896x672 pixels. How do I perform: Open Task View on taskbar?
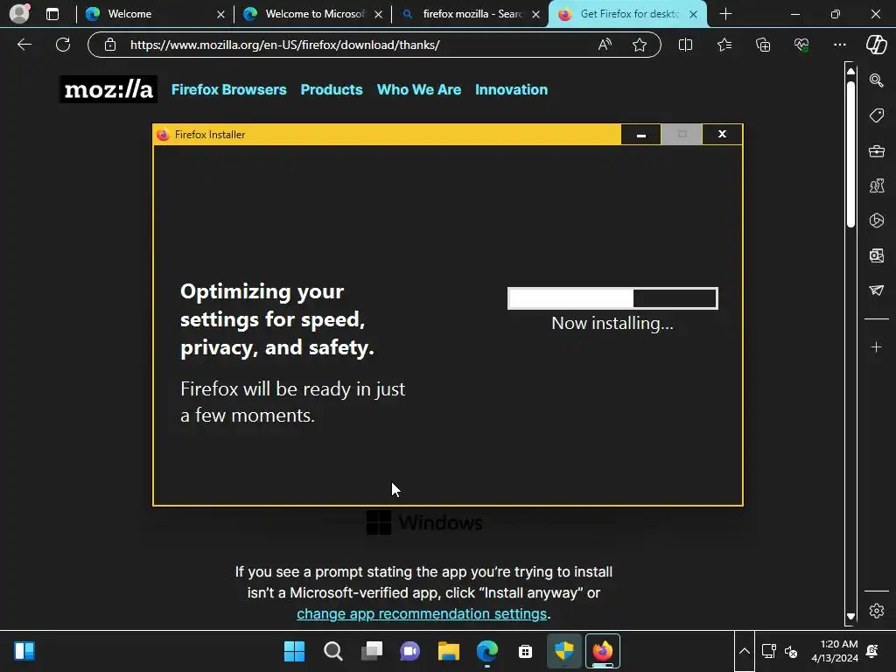tap(371, 651)
